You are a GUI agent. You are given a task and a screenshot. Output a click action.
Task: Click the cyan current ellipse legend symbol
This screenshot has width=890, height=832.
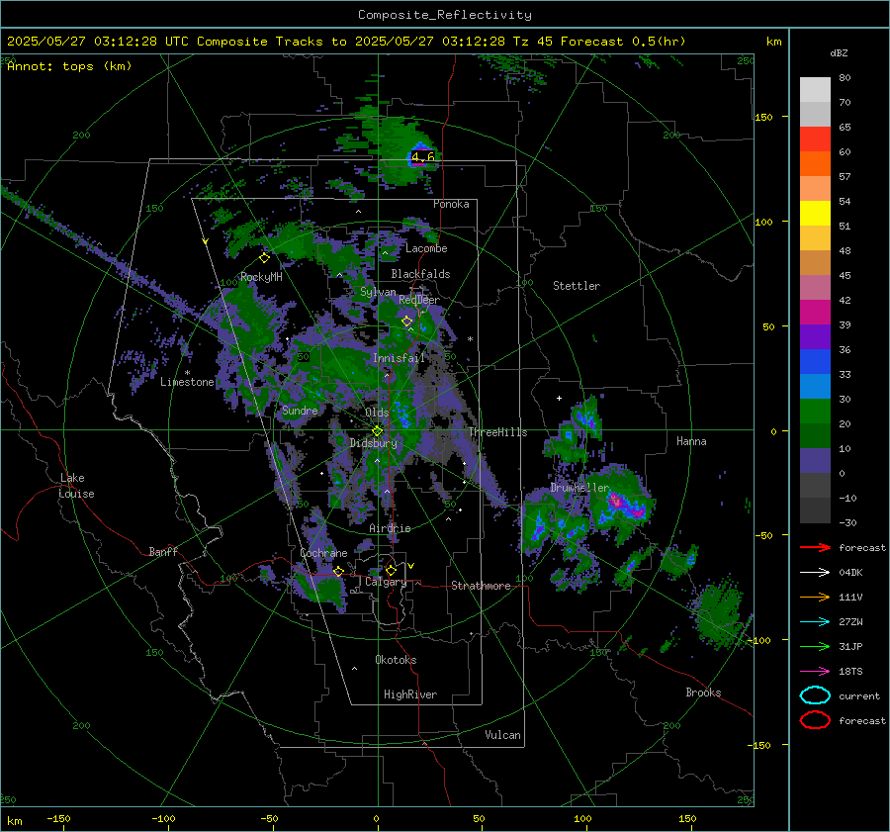click(815, 695)
